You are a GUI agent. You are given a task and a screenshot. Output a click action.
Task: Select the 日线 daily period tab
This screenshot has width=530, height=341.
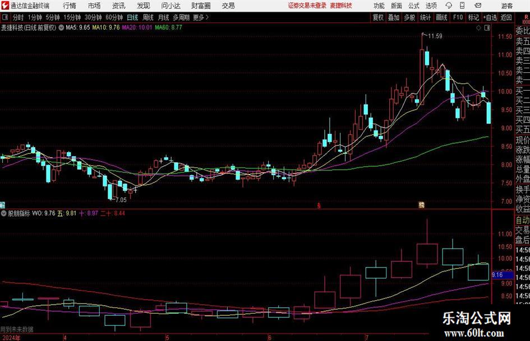click(x=132, y=17)
